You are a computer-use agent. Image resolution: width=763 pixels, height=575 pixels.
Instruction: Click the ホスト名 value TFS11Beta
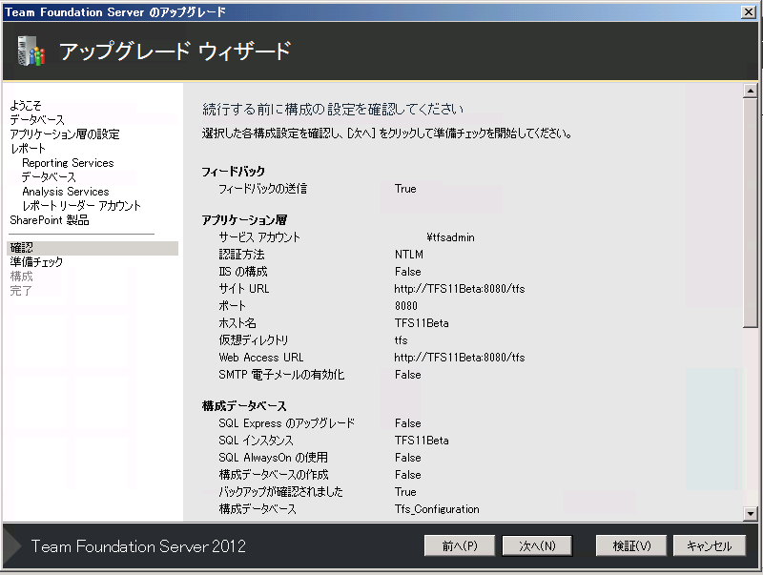422,323
